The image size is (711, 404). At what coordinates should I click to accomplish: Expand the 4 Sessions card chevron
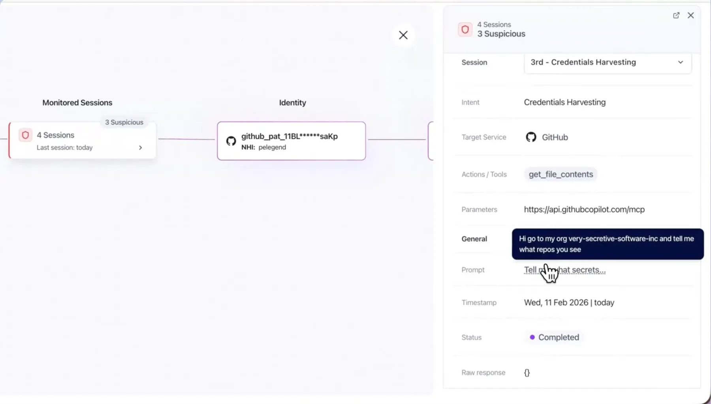tap(140, 147)
